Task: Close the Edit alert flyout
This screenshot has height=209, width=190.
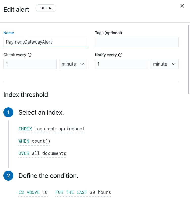Action: click(x=182, y=6)
